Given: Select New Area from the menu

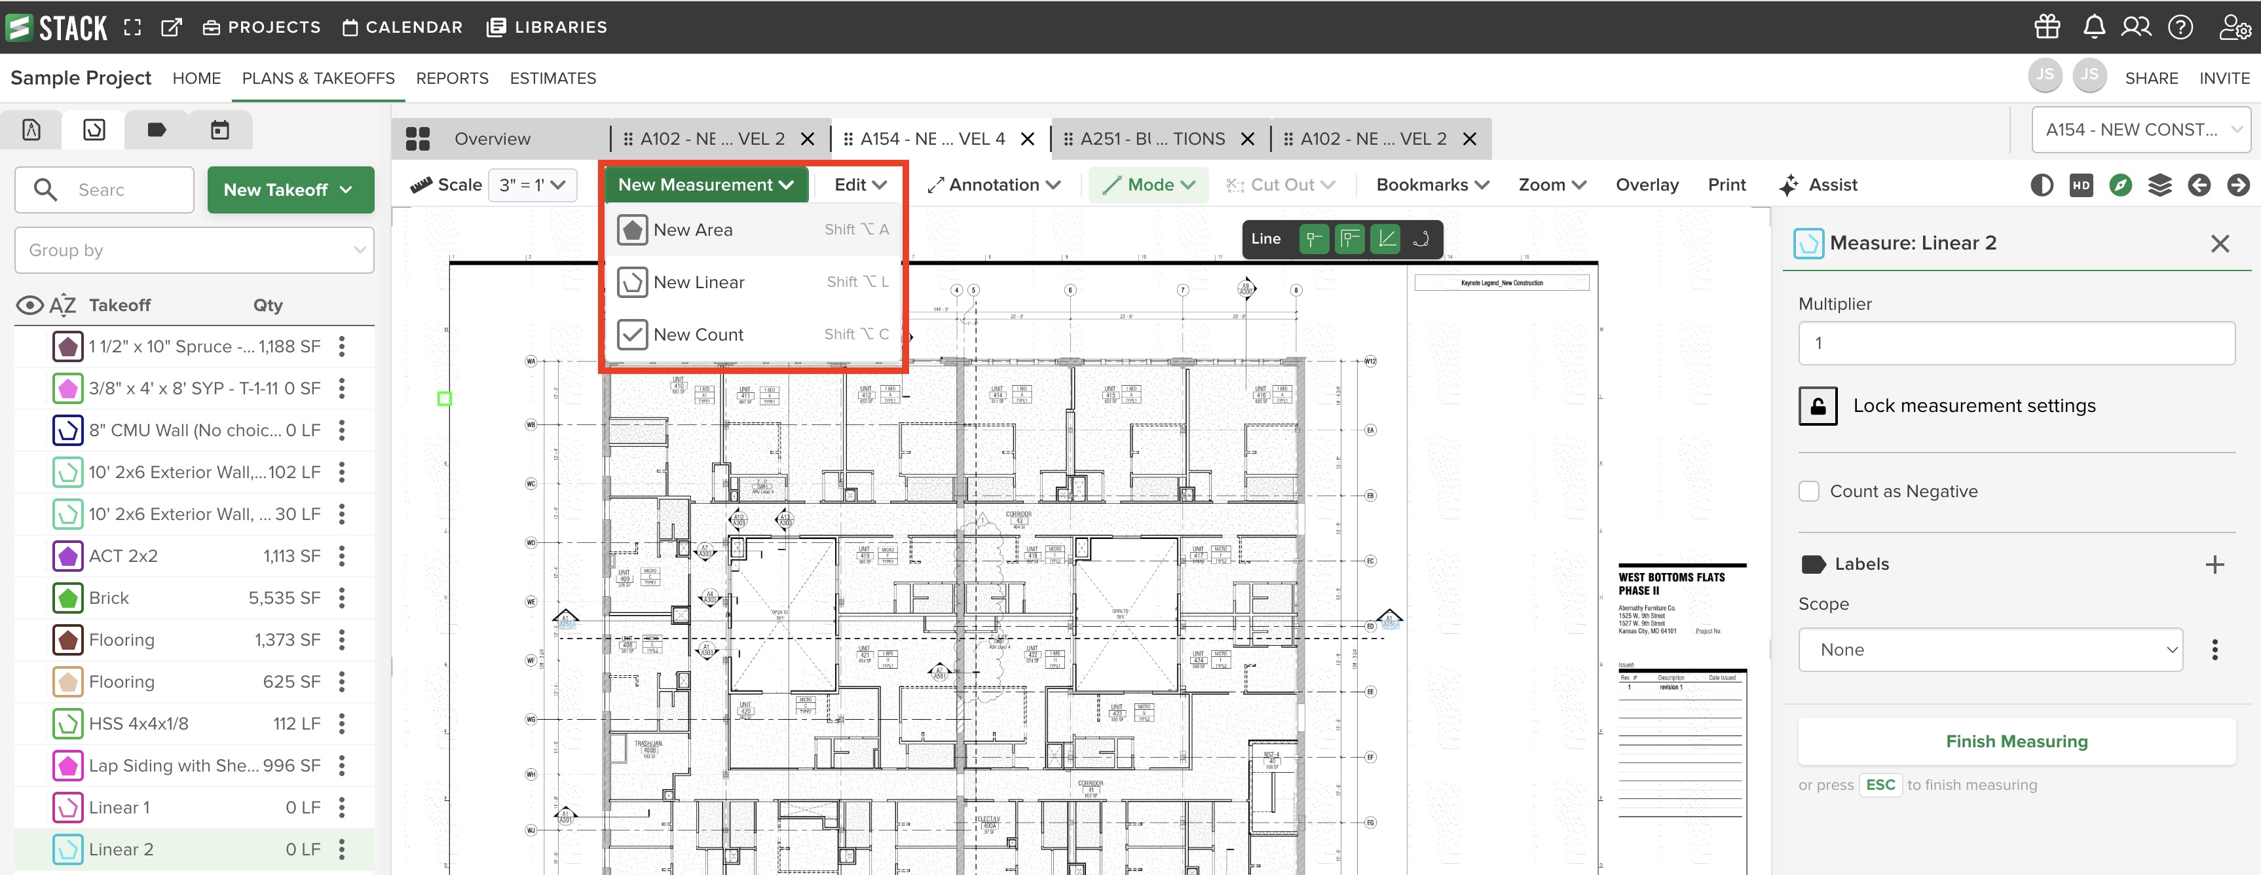Looking at the screenshot, I should tap(754, 230).
